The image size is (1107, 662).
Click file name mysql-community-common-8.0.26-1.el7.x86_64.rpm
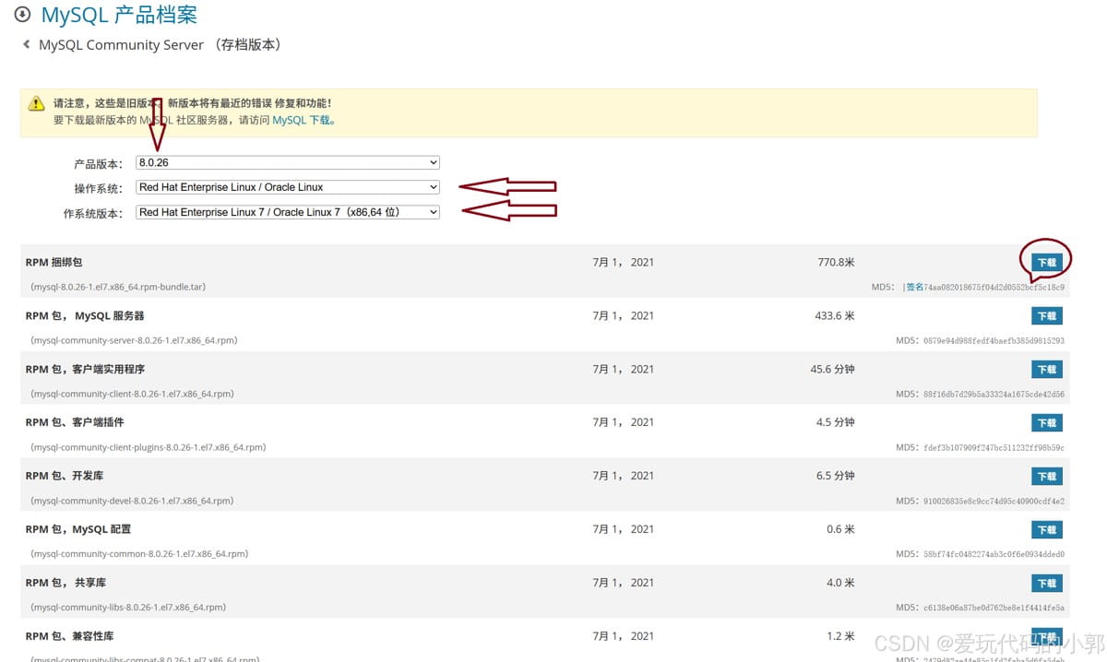click(139, 554)
